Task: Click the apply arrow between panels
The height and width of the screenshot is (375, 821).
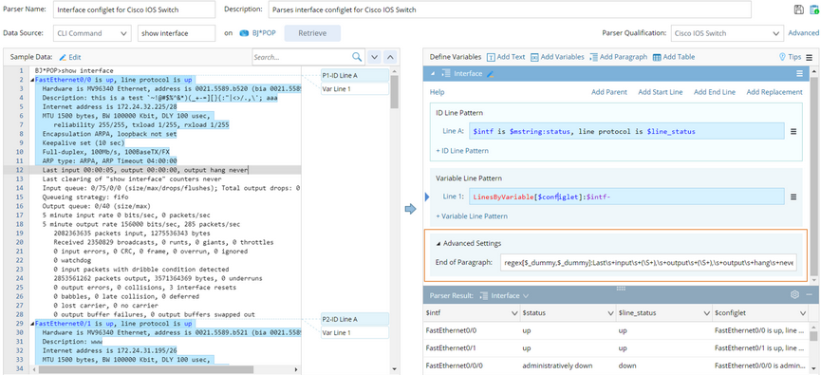Action: coord(410,209)
